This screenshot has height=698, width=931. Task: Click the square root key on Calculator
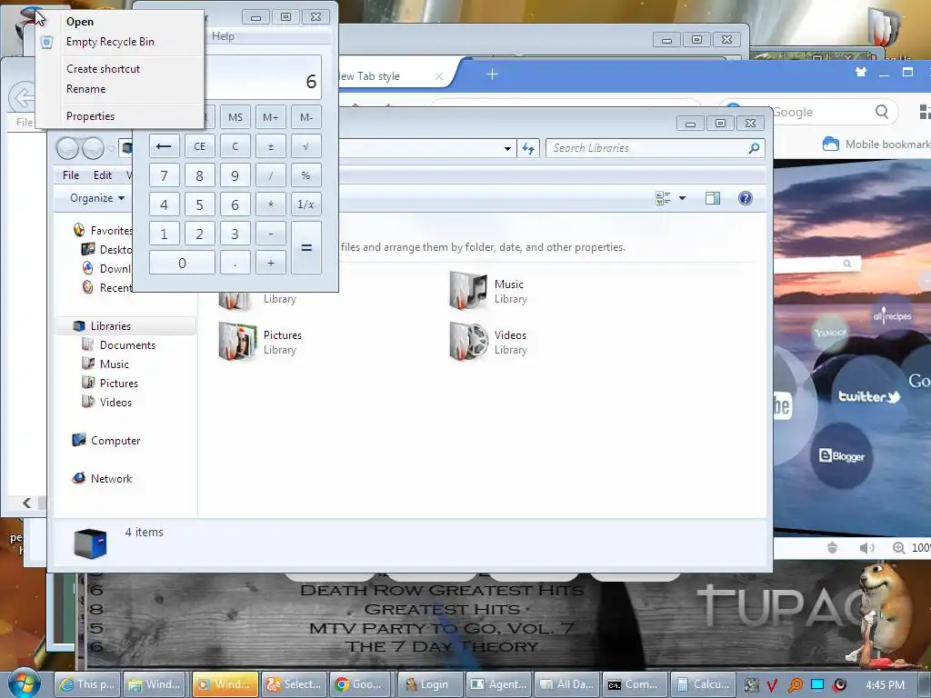tap(306, 146)
